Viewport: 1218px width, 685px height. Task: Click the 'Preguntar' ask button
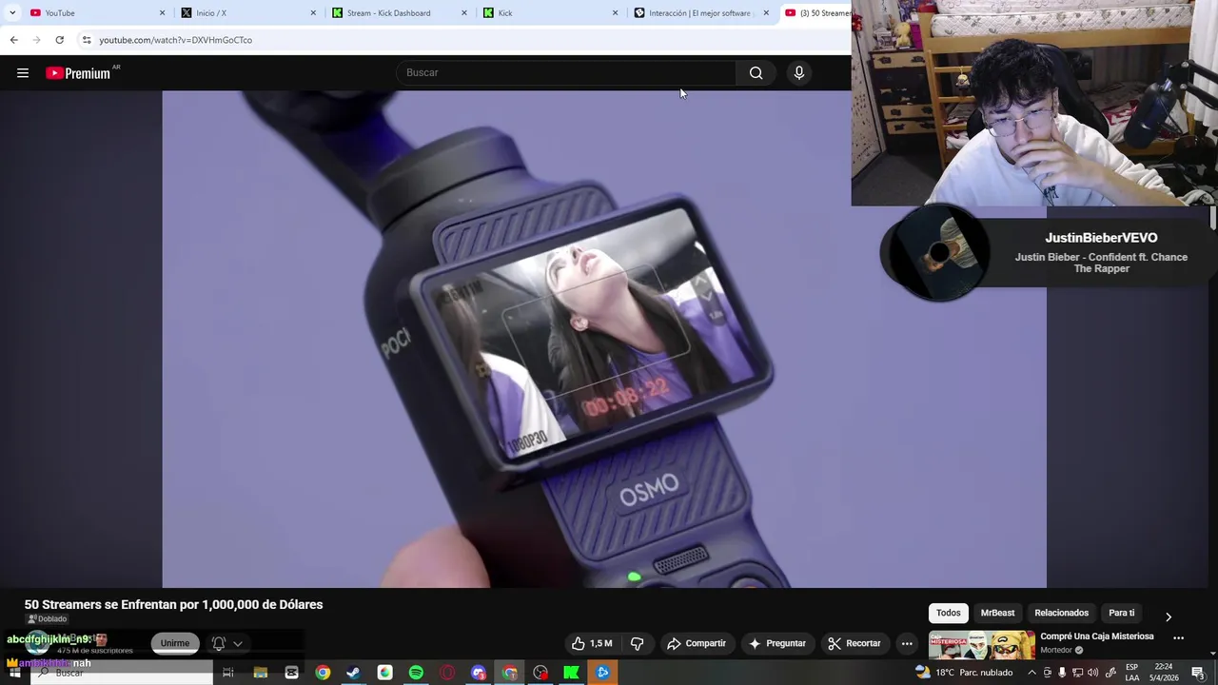pyautogui.click(x=777, y=643)
